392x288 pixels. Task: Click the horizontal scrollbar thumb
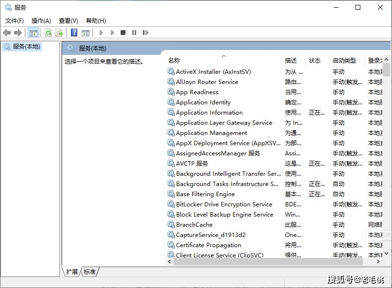(x=268, y=262)
